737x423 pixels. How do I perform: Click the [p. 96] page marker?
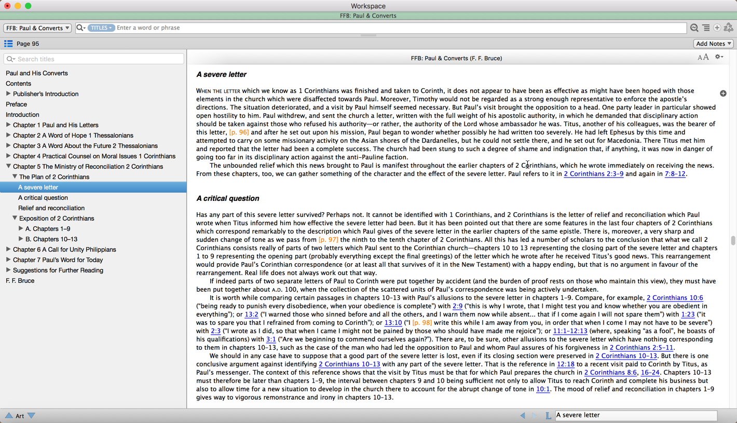(239, 132)
